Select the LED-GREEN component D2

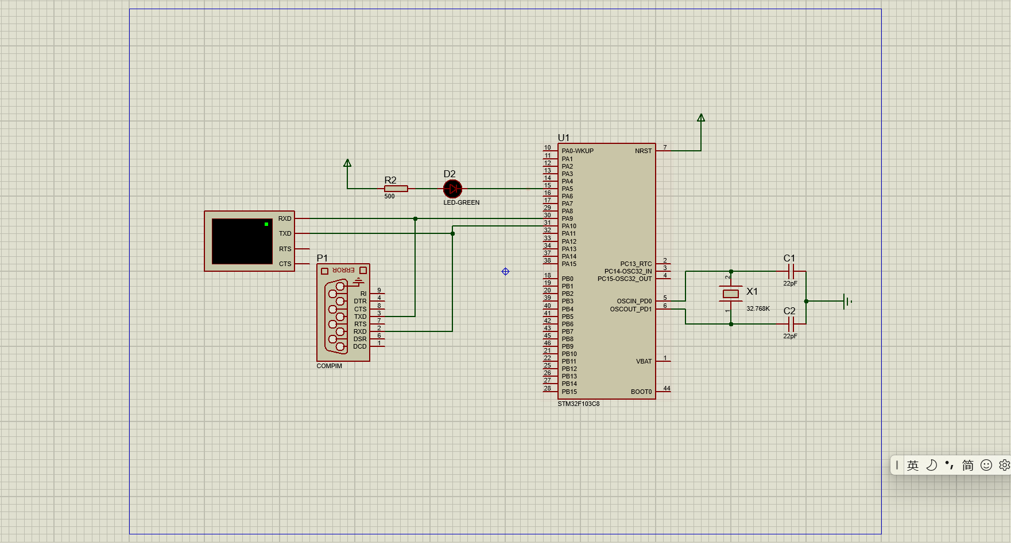point(452,189)
